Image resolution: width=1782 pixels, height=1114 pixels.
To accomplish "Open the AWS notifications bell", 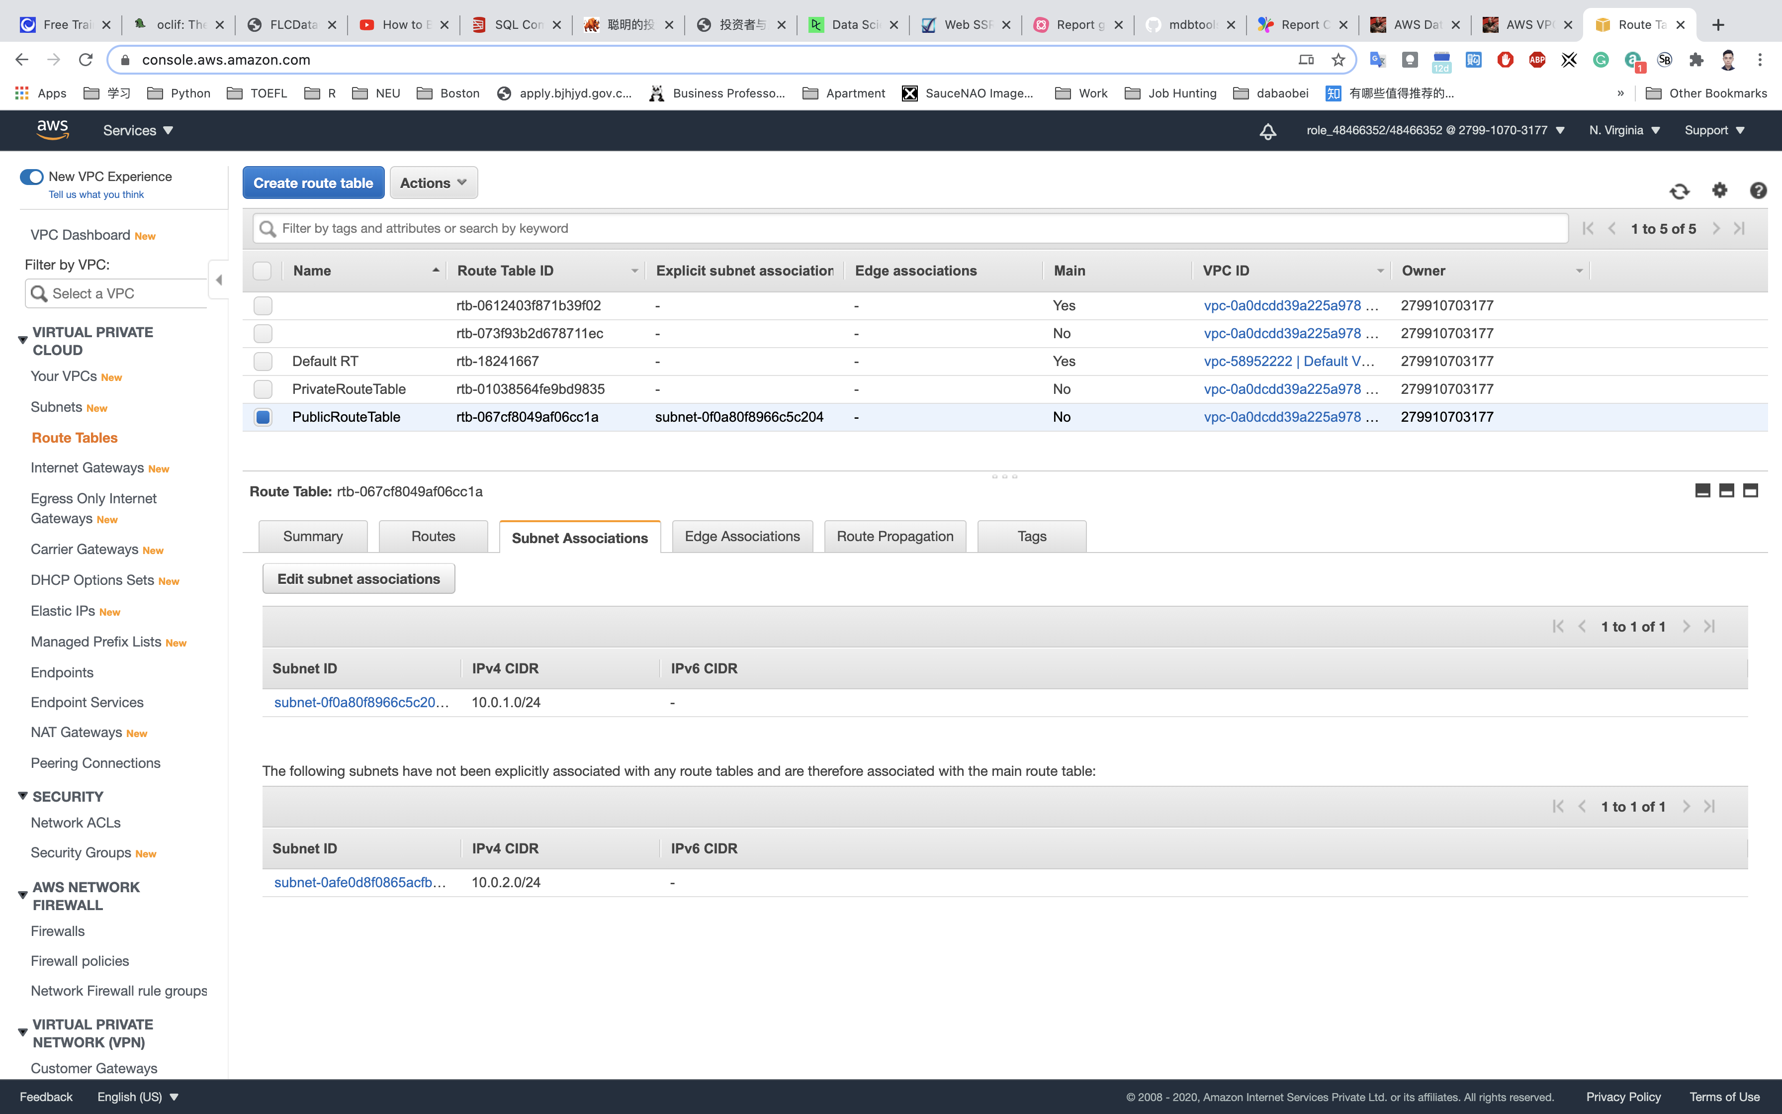I will tap(1267, 131).
